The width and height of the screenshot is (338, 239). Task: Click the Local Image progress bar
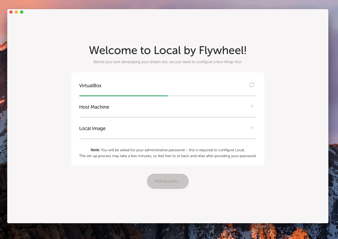point(168,138)
